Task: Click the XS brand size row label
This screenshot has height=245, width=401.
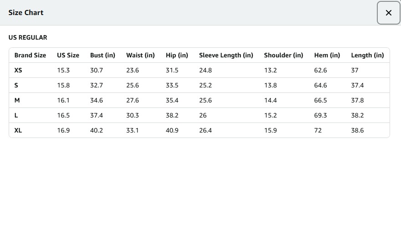Action: (18, 70)
